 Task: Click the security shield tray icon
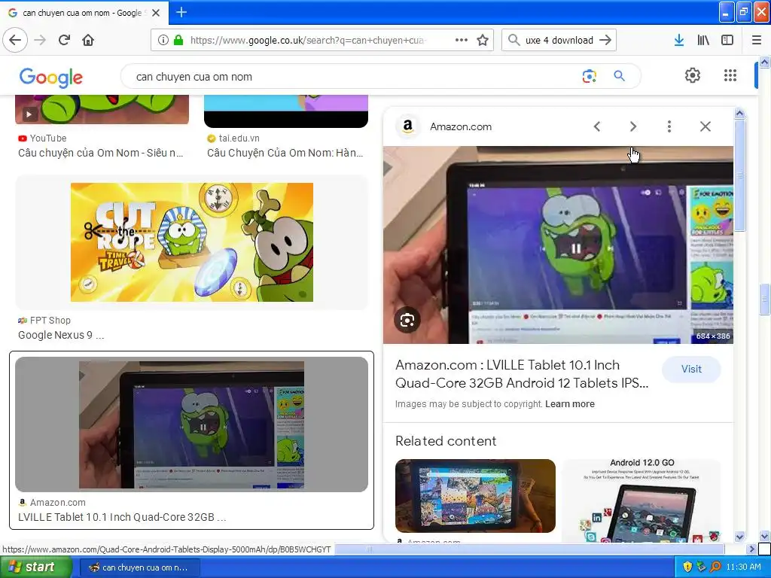tap(687, 567)
